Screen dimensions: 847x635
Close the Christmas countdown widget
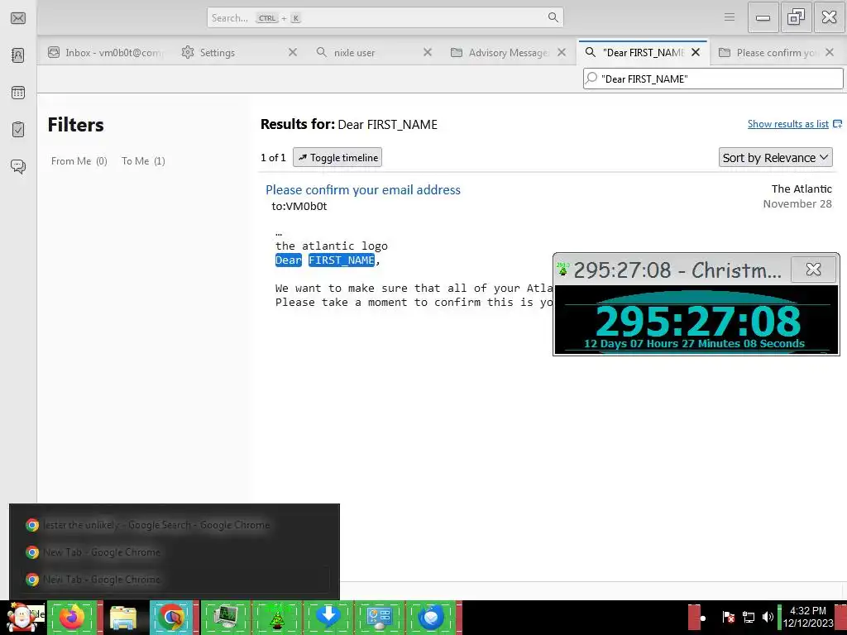(x=813, y=269)
